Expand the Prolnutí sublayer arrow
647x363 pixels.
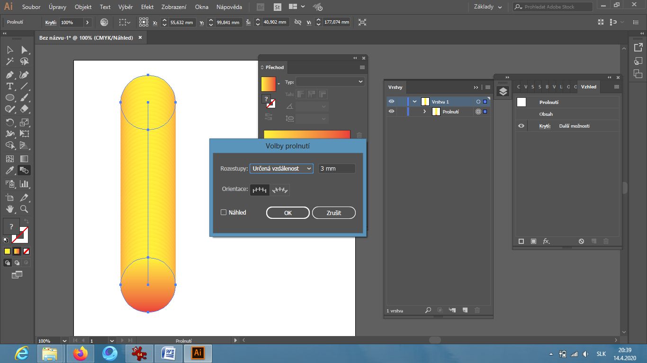coord(424,112)
